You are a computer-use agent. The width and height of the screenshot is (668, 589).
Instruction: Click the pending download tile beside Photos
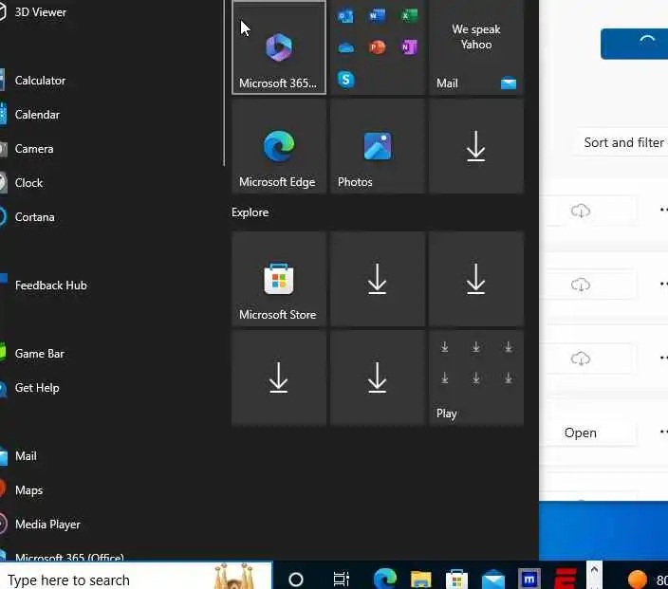tap(476, 146)
